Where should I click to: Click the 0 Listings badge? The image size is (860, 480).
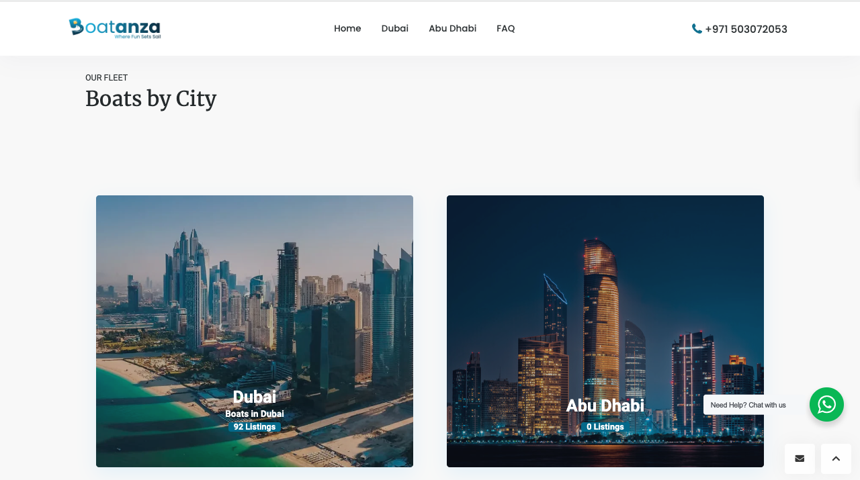click(x=605, y=427)
